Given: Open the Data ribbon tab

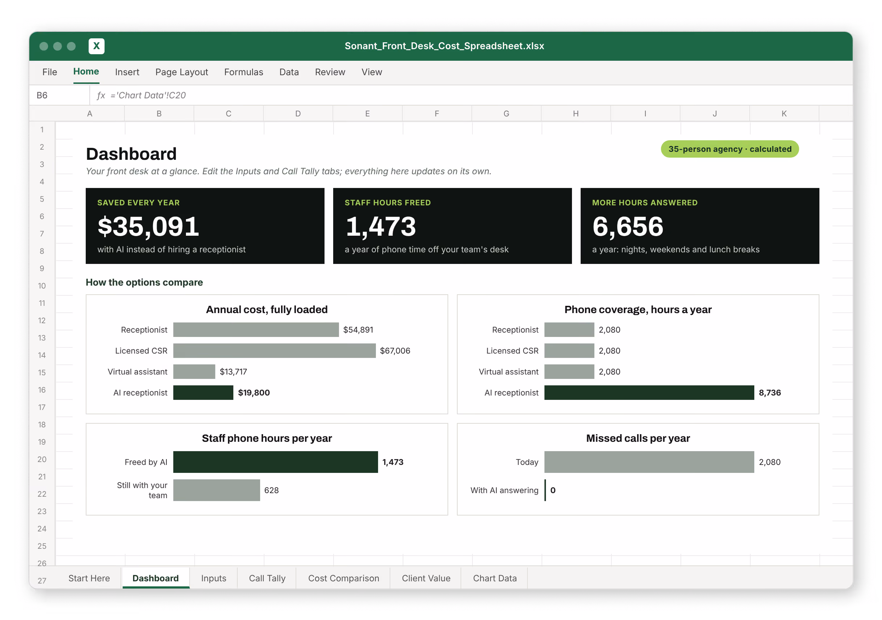Looking at the screenshot, I should [x=289, y=72].
